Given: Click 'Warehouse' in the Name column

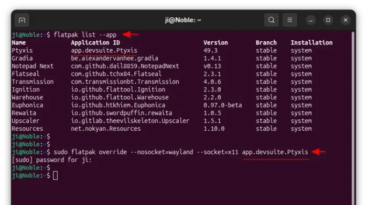Looking at the screenshot, I should [x=27, y=97].
